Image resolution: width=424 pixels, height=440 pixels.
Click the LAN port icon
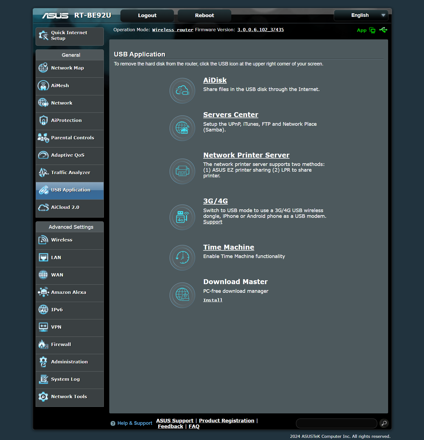tap(43, 257)
